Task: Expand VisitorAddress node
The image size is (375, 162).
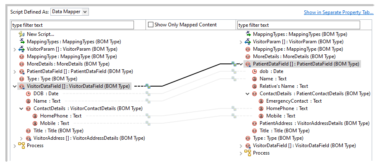Action: 21,138
